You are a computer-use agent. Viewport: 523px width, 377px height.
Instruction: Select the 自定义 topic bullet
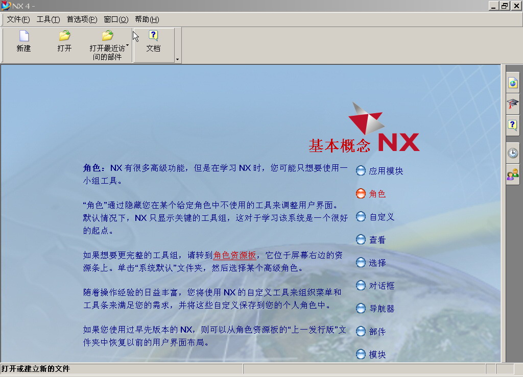(361, 216)
